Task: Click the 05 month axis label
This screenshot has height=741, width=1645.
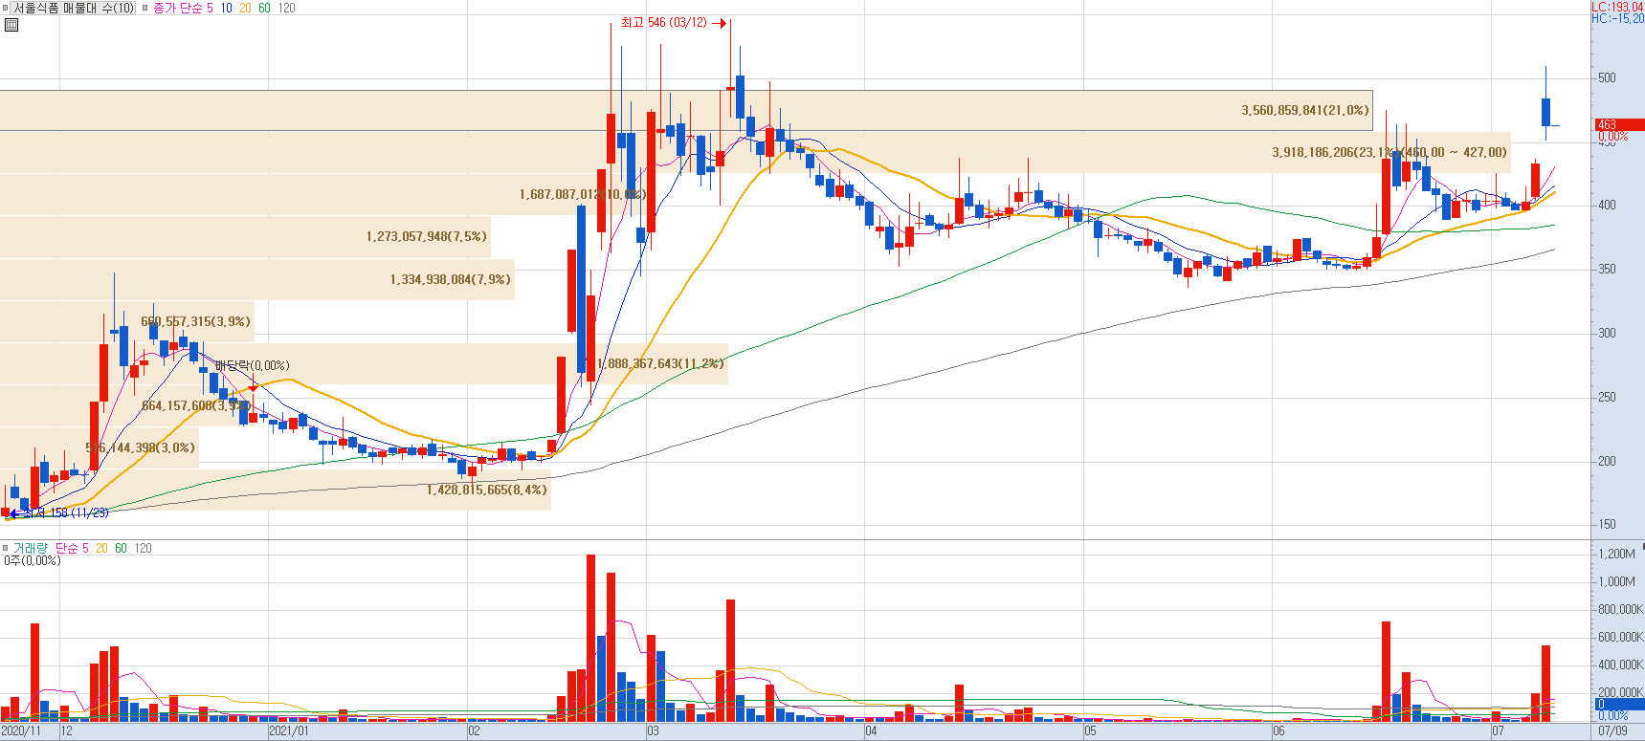Action: [x=1090, y=731]
